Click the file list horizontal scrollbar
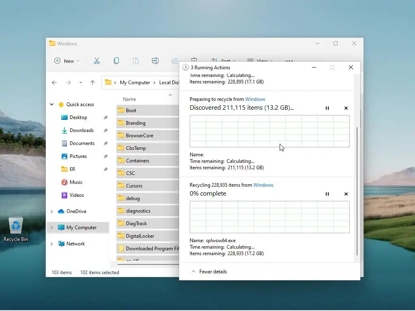This screenshot has height=311, width=415. pos(148,264)
